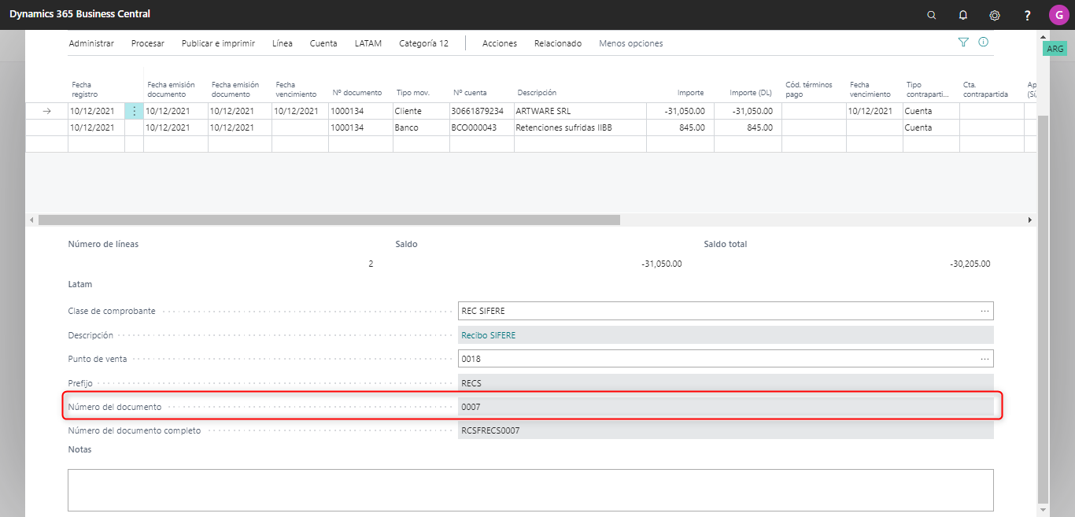Open the Acciones menu
The image size is (1075, 517).
pyautogui.click(x=500, y=43)
